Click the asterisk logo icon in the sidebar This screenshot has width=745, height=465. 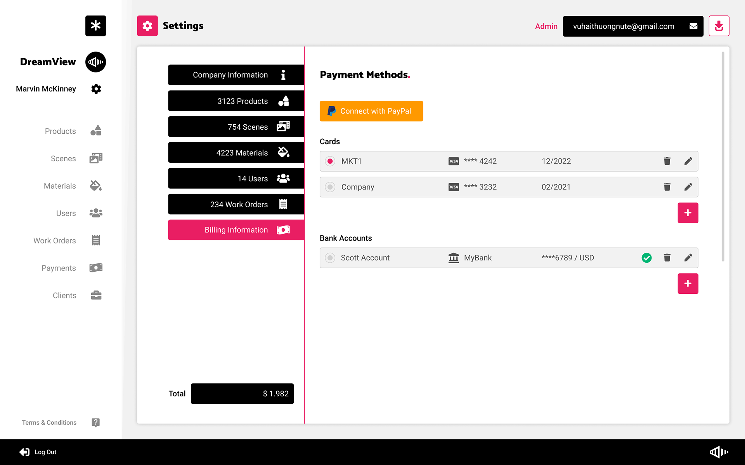pos(95,26)
